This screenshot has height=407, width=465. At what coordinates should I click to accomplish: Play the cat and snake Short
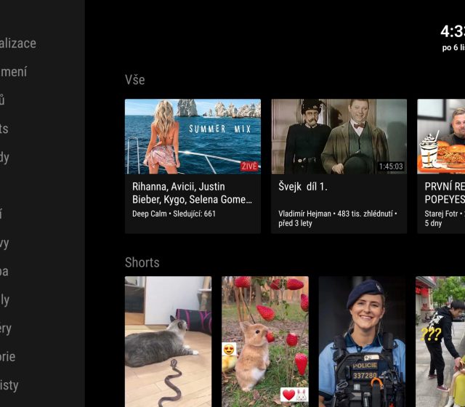(x=168, y=341)
